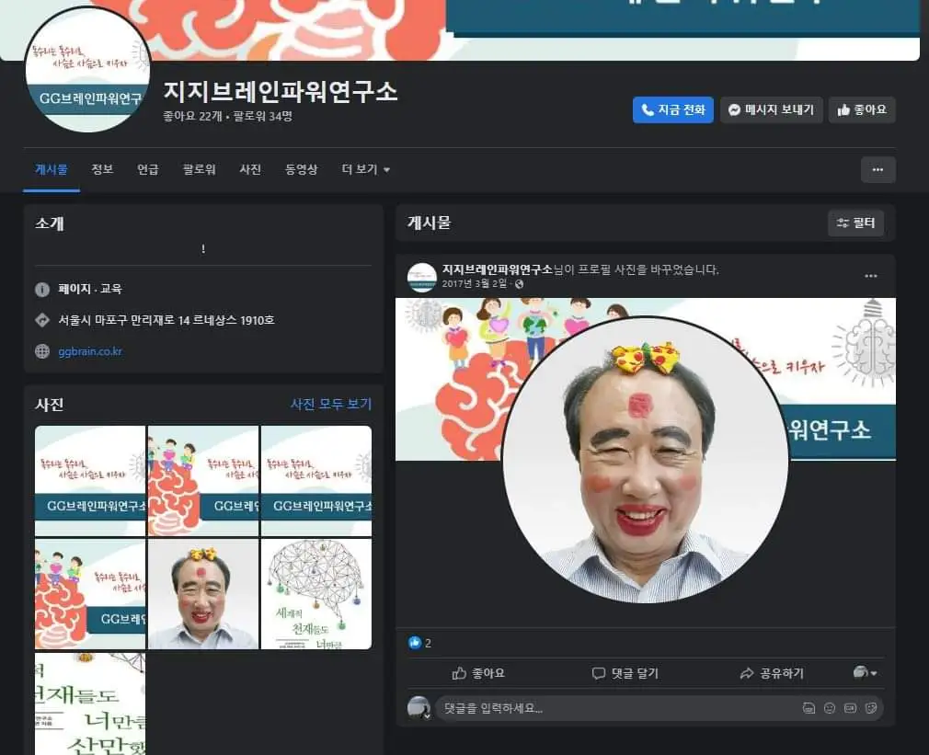
Task: Click the 소개 section heading
Action: click(x=50, y=223)
